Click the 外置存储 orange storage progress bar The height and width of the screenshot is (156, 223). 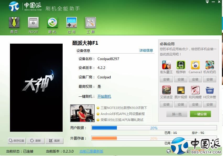(154, 138)
